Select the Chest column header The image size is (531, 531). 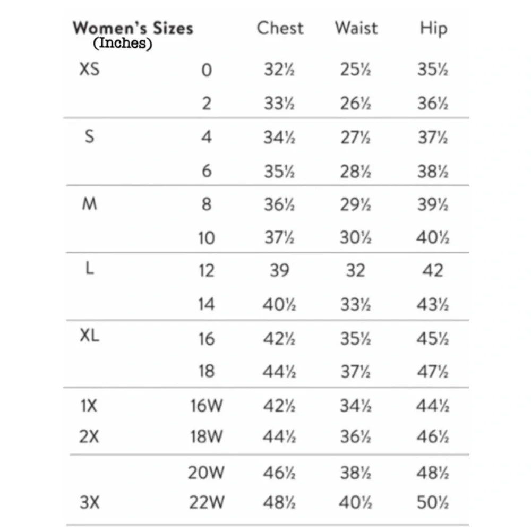click(x=279, y=29)
